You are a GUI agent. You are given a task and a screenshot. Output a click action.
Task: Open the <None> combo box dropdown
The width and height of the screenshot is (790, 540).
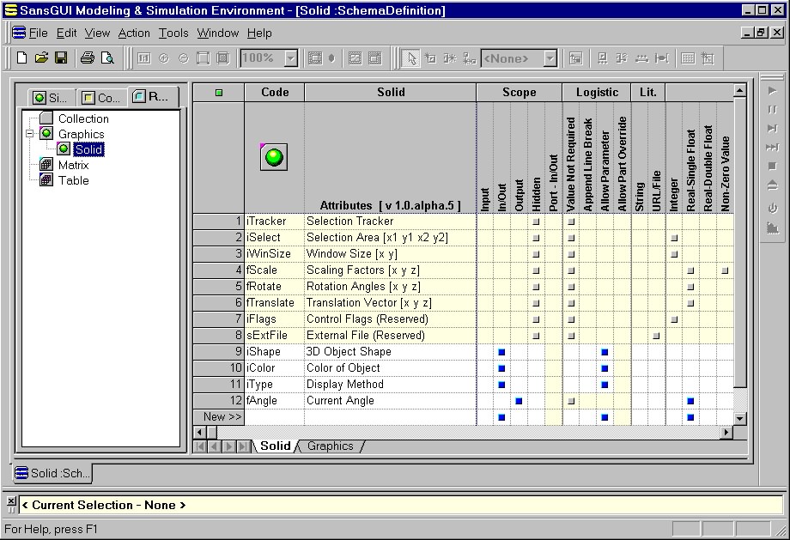coord(550,58)
